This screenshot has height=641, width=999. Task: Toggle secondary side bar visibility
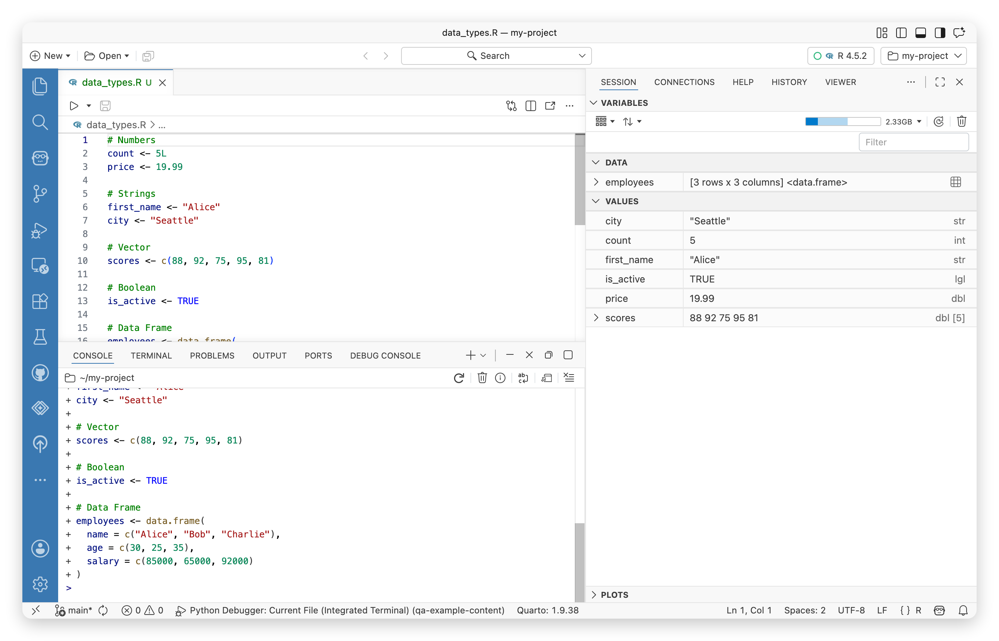tap(939, 32)
